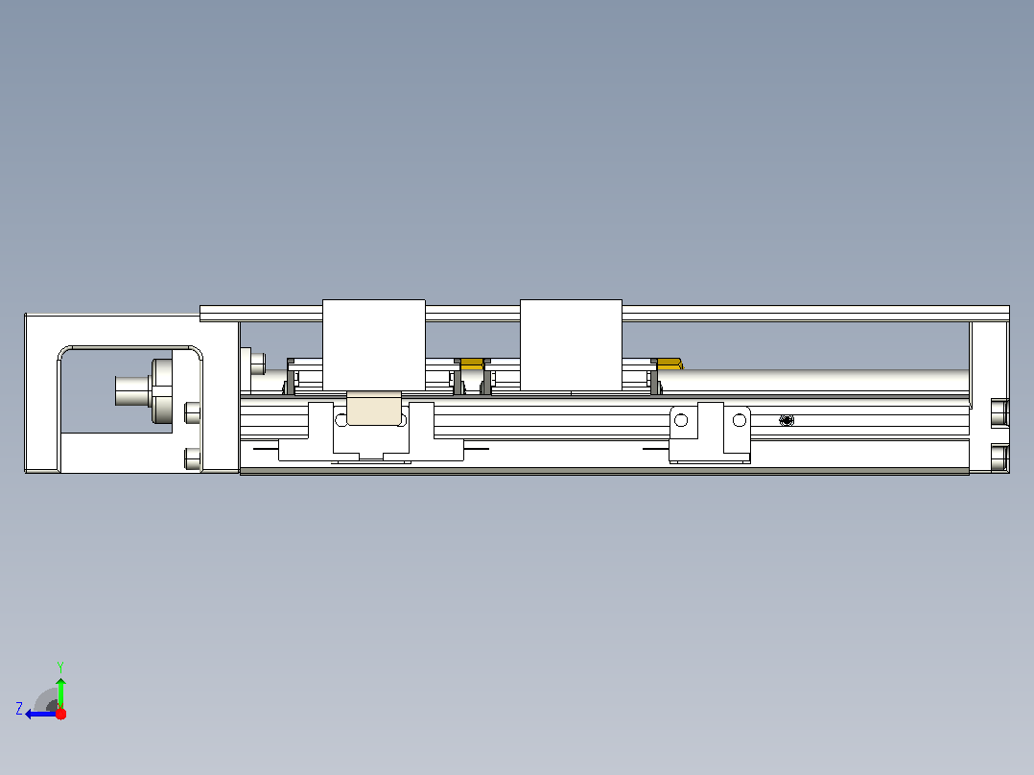
Task: Pick the small black set screw on the rail
Action: [787, 420]
